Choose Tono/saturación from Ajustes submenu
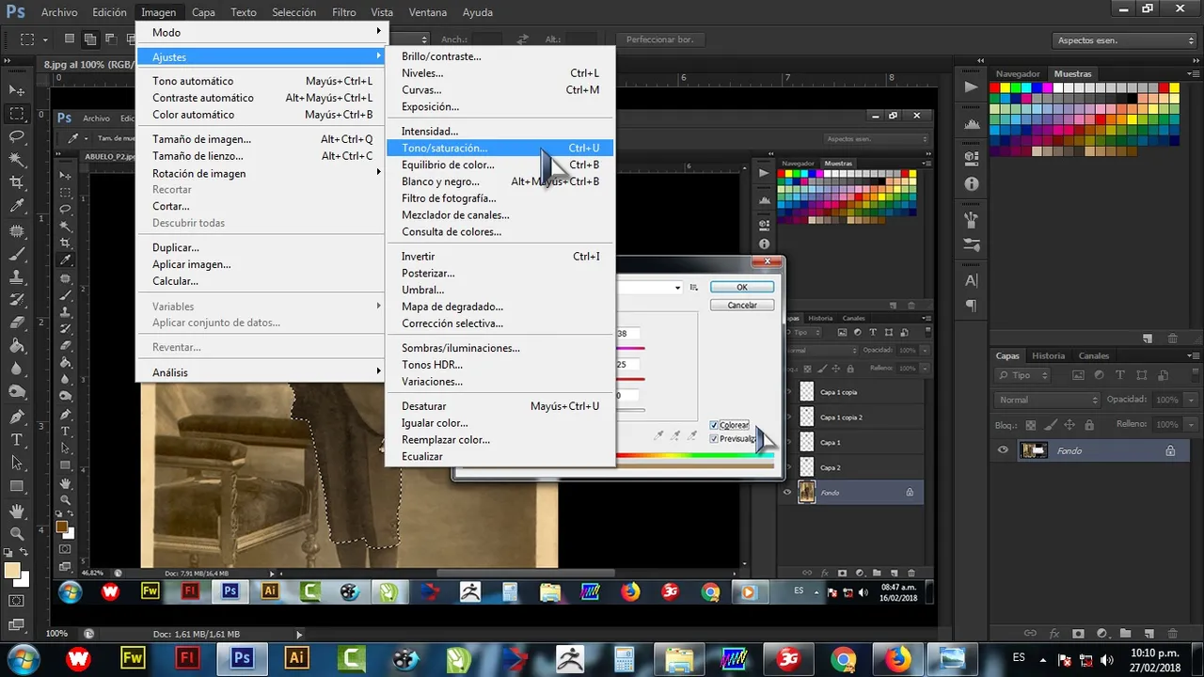The height and width of the screenshot is (677, 1204). tap(500, 148)
